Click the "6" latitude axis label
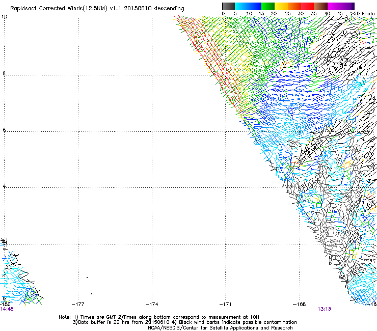 click(4, 130)
